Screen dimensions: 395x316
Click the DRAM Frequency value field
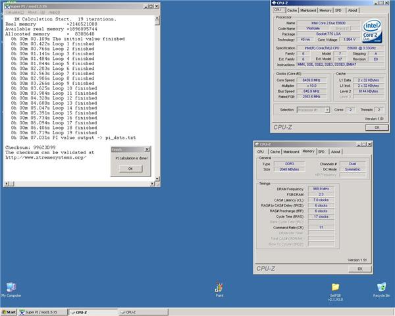tap(321, 189)
